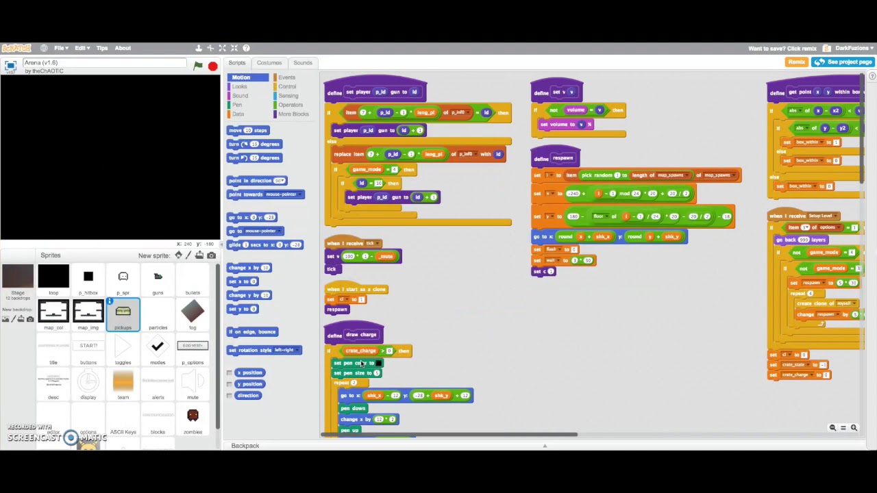Choose new sprite from library
The width and height of the screenshot is (877, 493).
(178, 255)
